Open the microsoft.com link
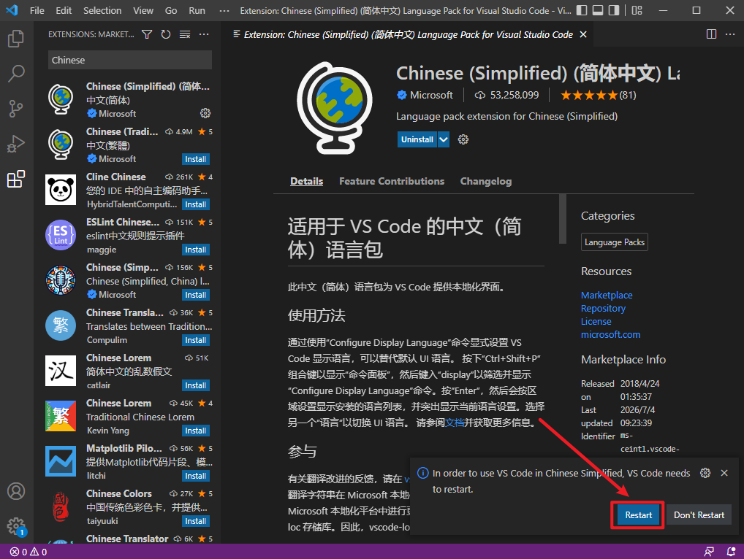This screenshot has width=744, height=559. [x=610, y=334]
